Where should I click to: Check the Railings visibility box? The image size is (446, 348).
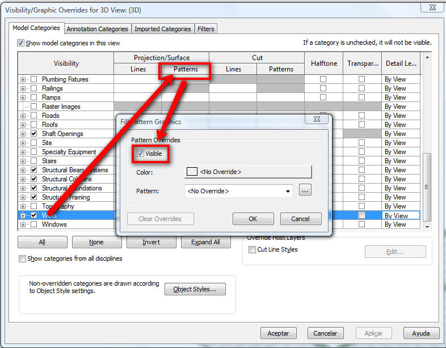[x=34, y=88]
